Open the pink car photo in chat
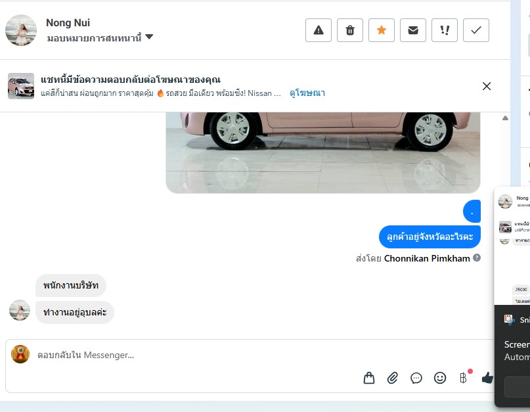 [x=323, y=152]
